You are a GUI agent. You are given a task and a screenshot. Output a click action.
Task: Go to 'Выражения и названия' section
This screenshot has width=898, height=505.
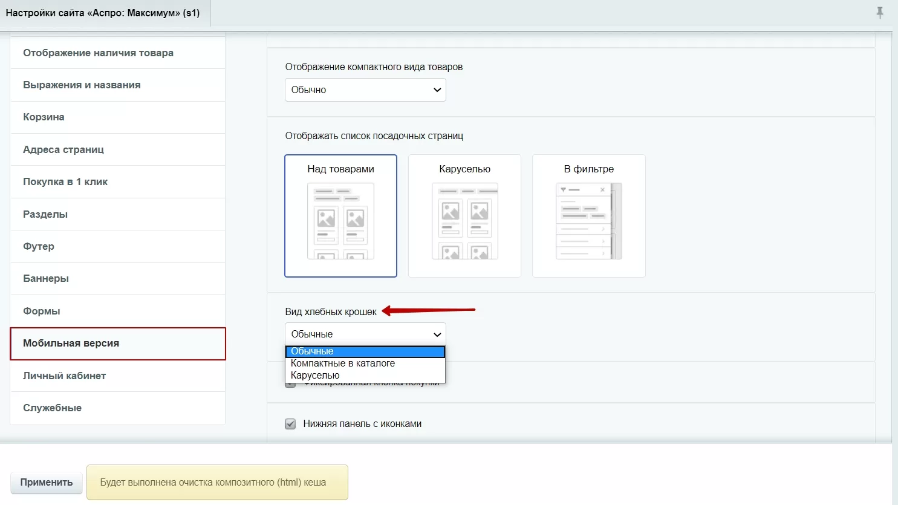pyautogui.click(x=118, y=85)
